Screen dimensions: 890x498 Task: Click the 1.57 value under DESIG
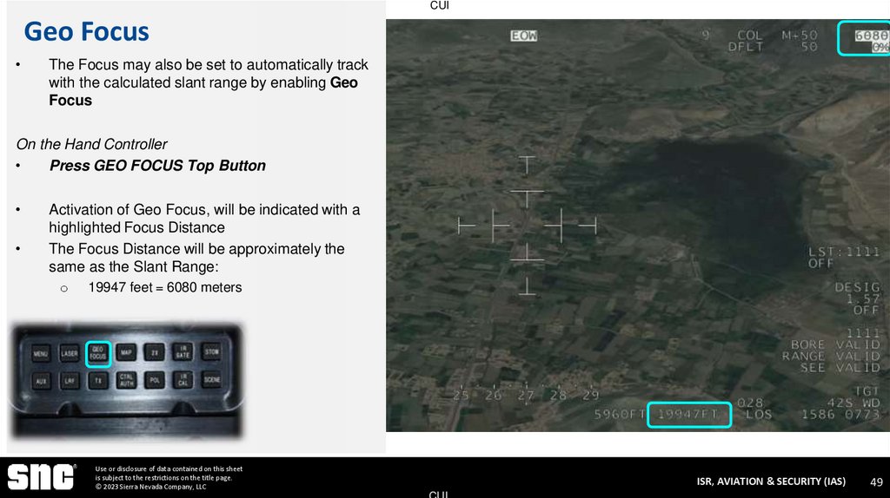[863, 298]
